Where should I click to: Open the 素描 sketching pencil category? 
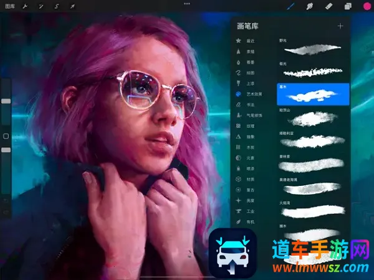click(x=245, y=51)
